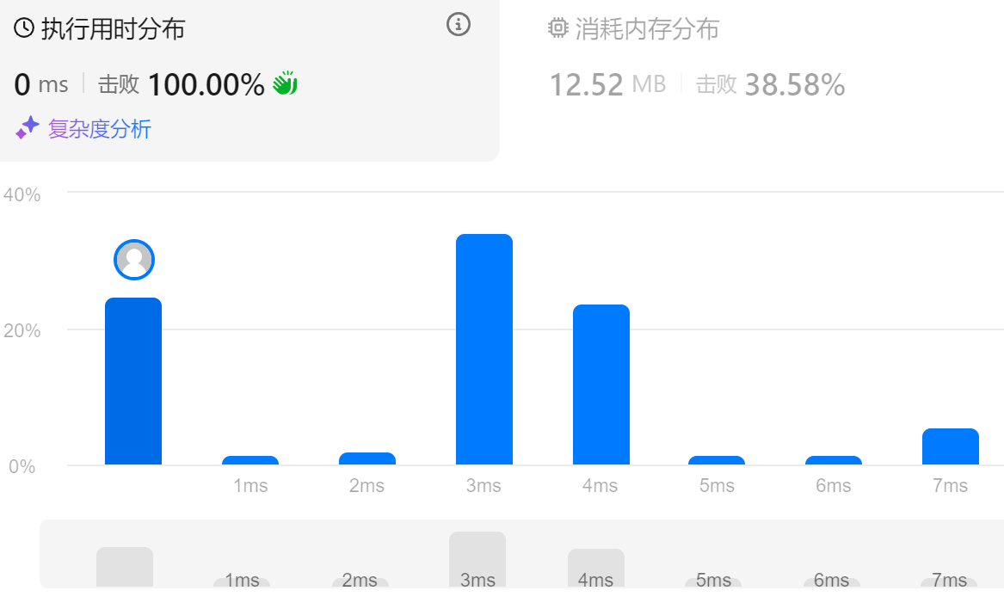
Task: Click the green clapping hands icon
Action: coord(285,83)
